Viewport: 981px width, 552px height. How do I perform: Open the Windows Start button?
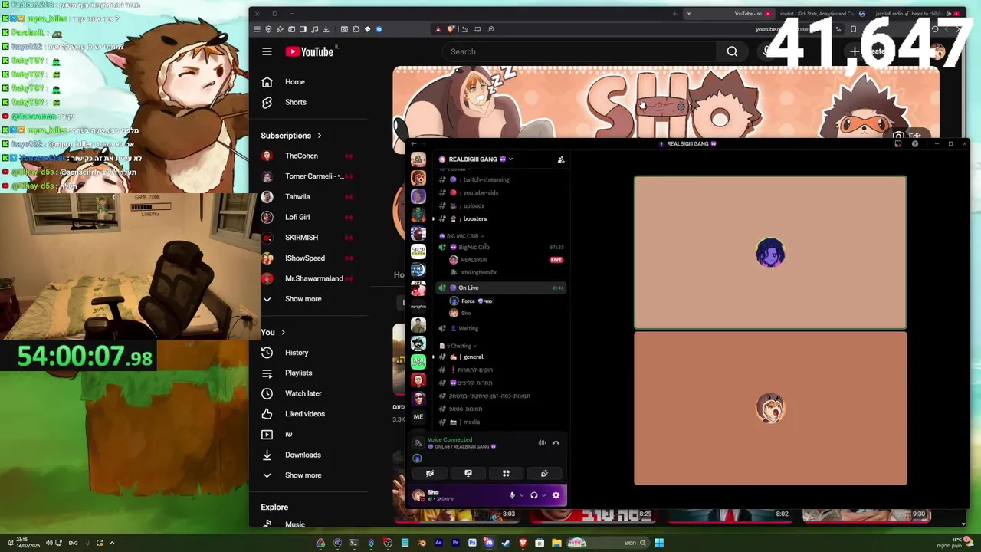coord(659,543)
